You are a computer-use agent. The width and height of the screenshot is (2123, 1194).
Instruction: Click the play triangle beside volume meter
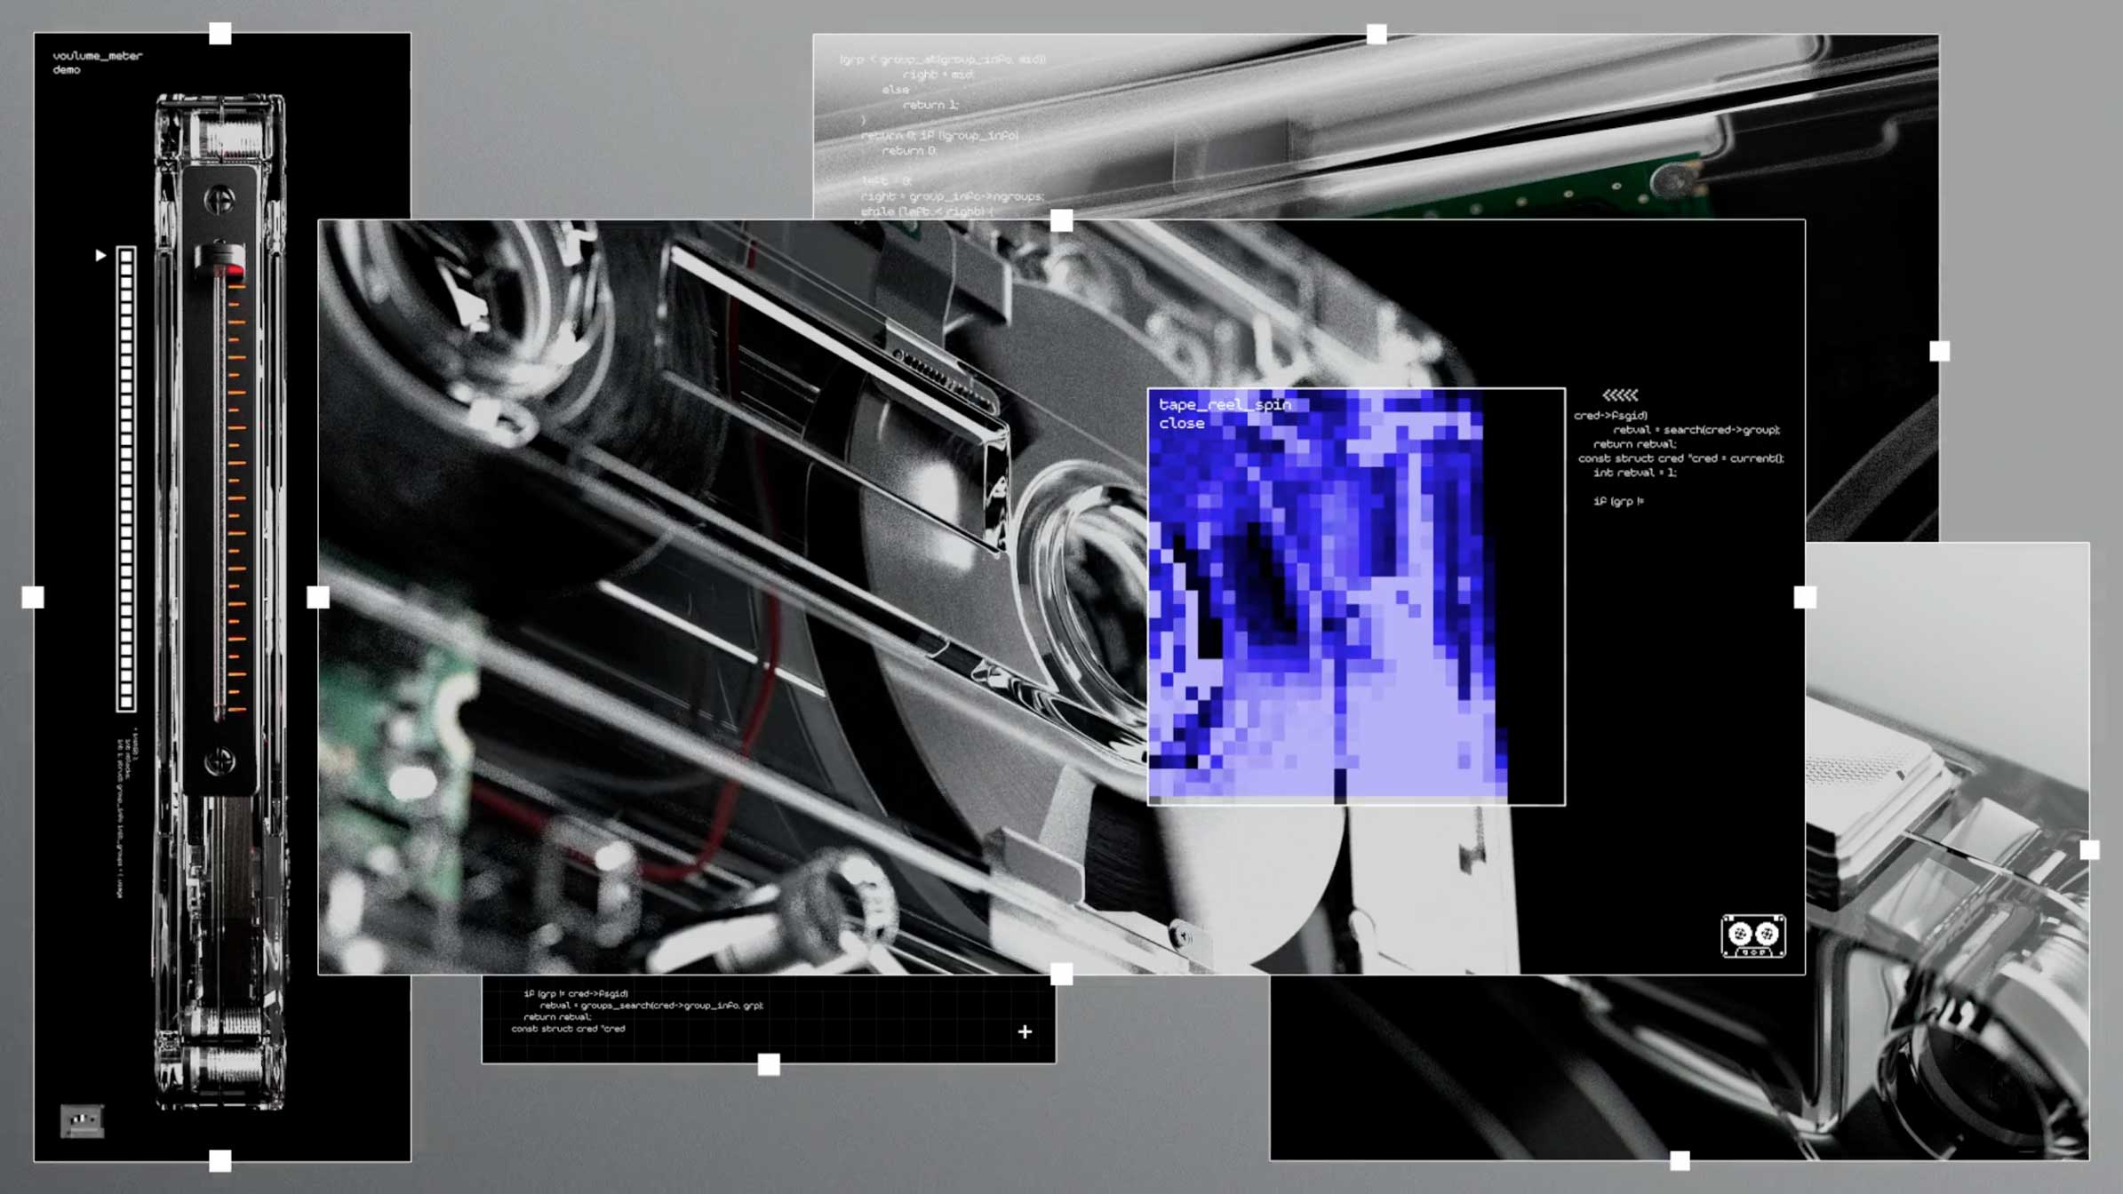coord(100,256)
